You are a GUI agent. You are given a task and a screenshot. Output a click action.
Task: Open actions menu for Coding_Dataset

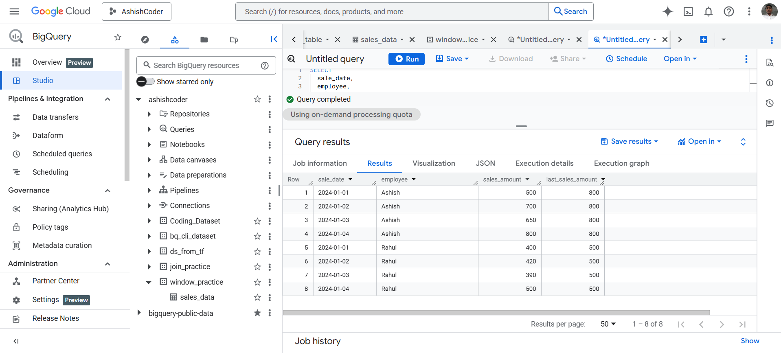pos(270,221)
